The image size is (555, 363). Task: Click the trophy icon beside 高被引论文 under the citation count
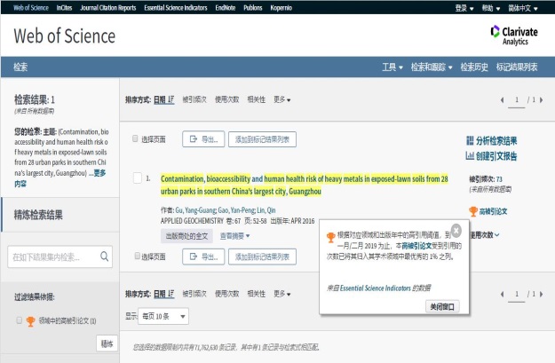tap(473, 211)
